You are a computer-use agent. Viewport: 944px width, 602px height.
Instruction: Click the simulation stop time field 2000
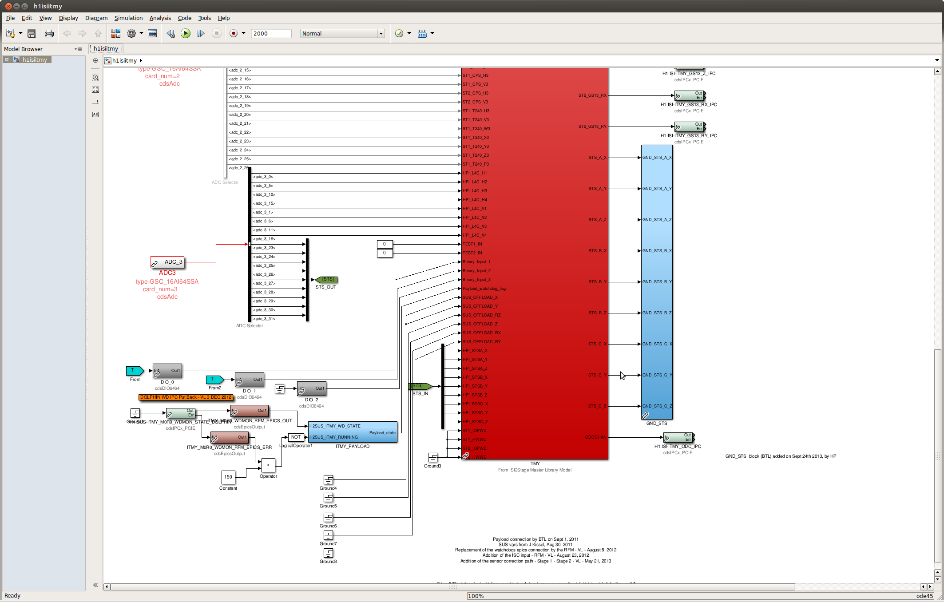pyautogui.click(x=271, y=33)
